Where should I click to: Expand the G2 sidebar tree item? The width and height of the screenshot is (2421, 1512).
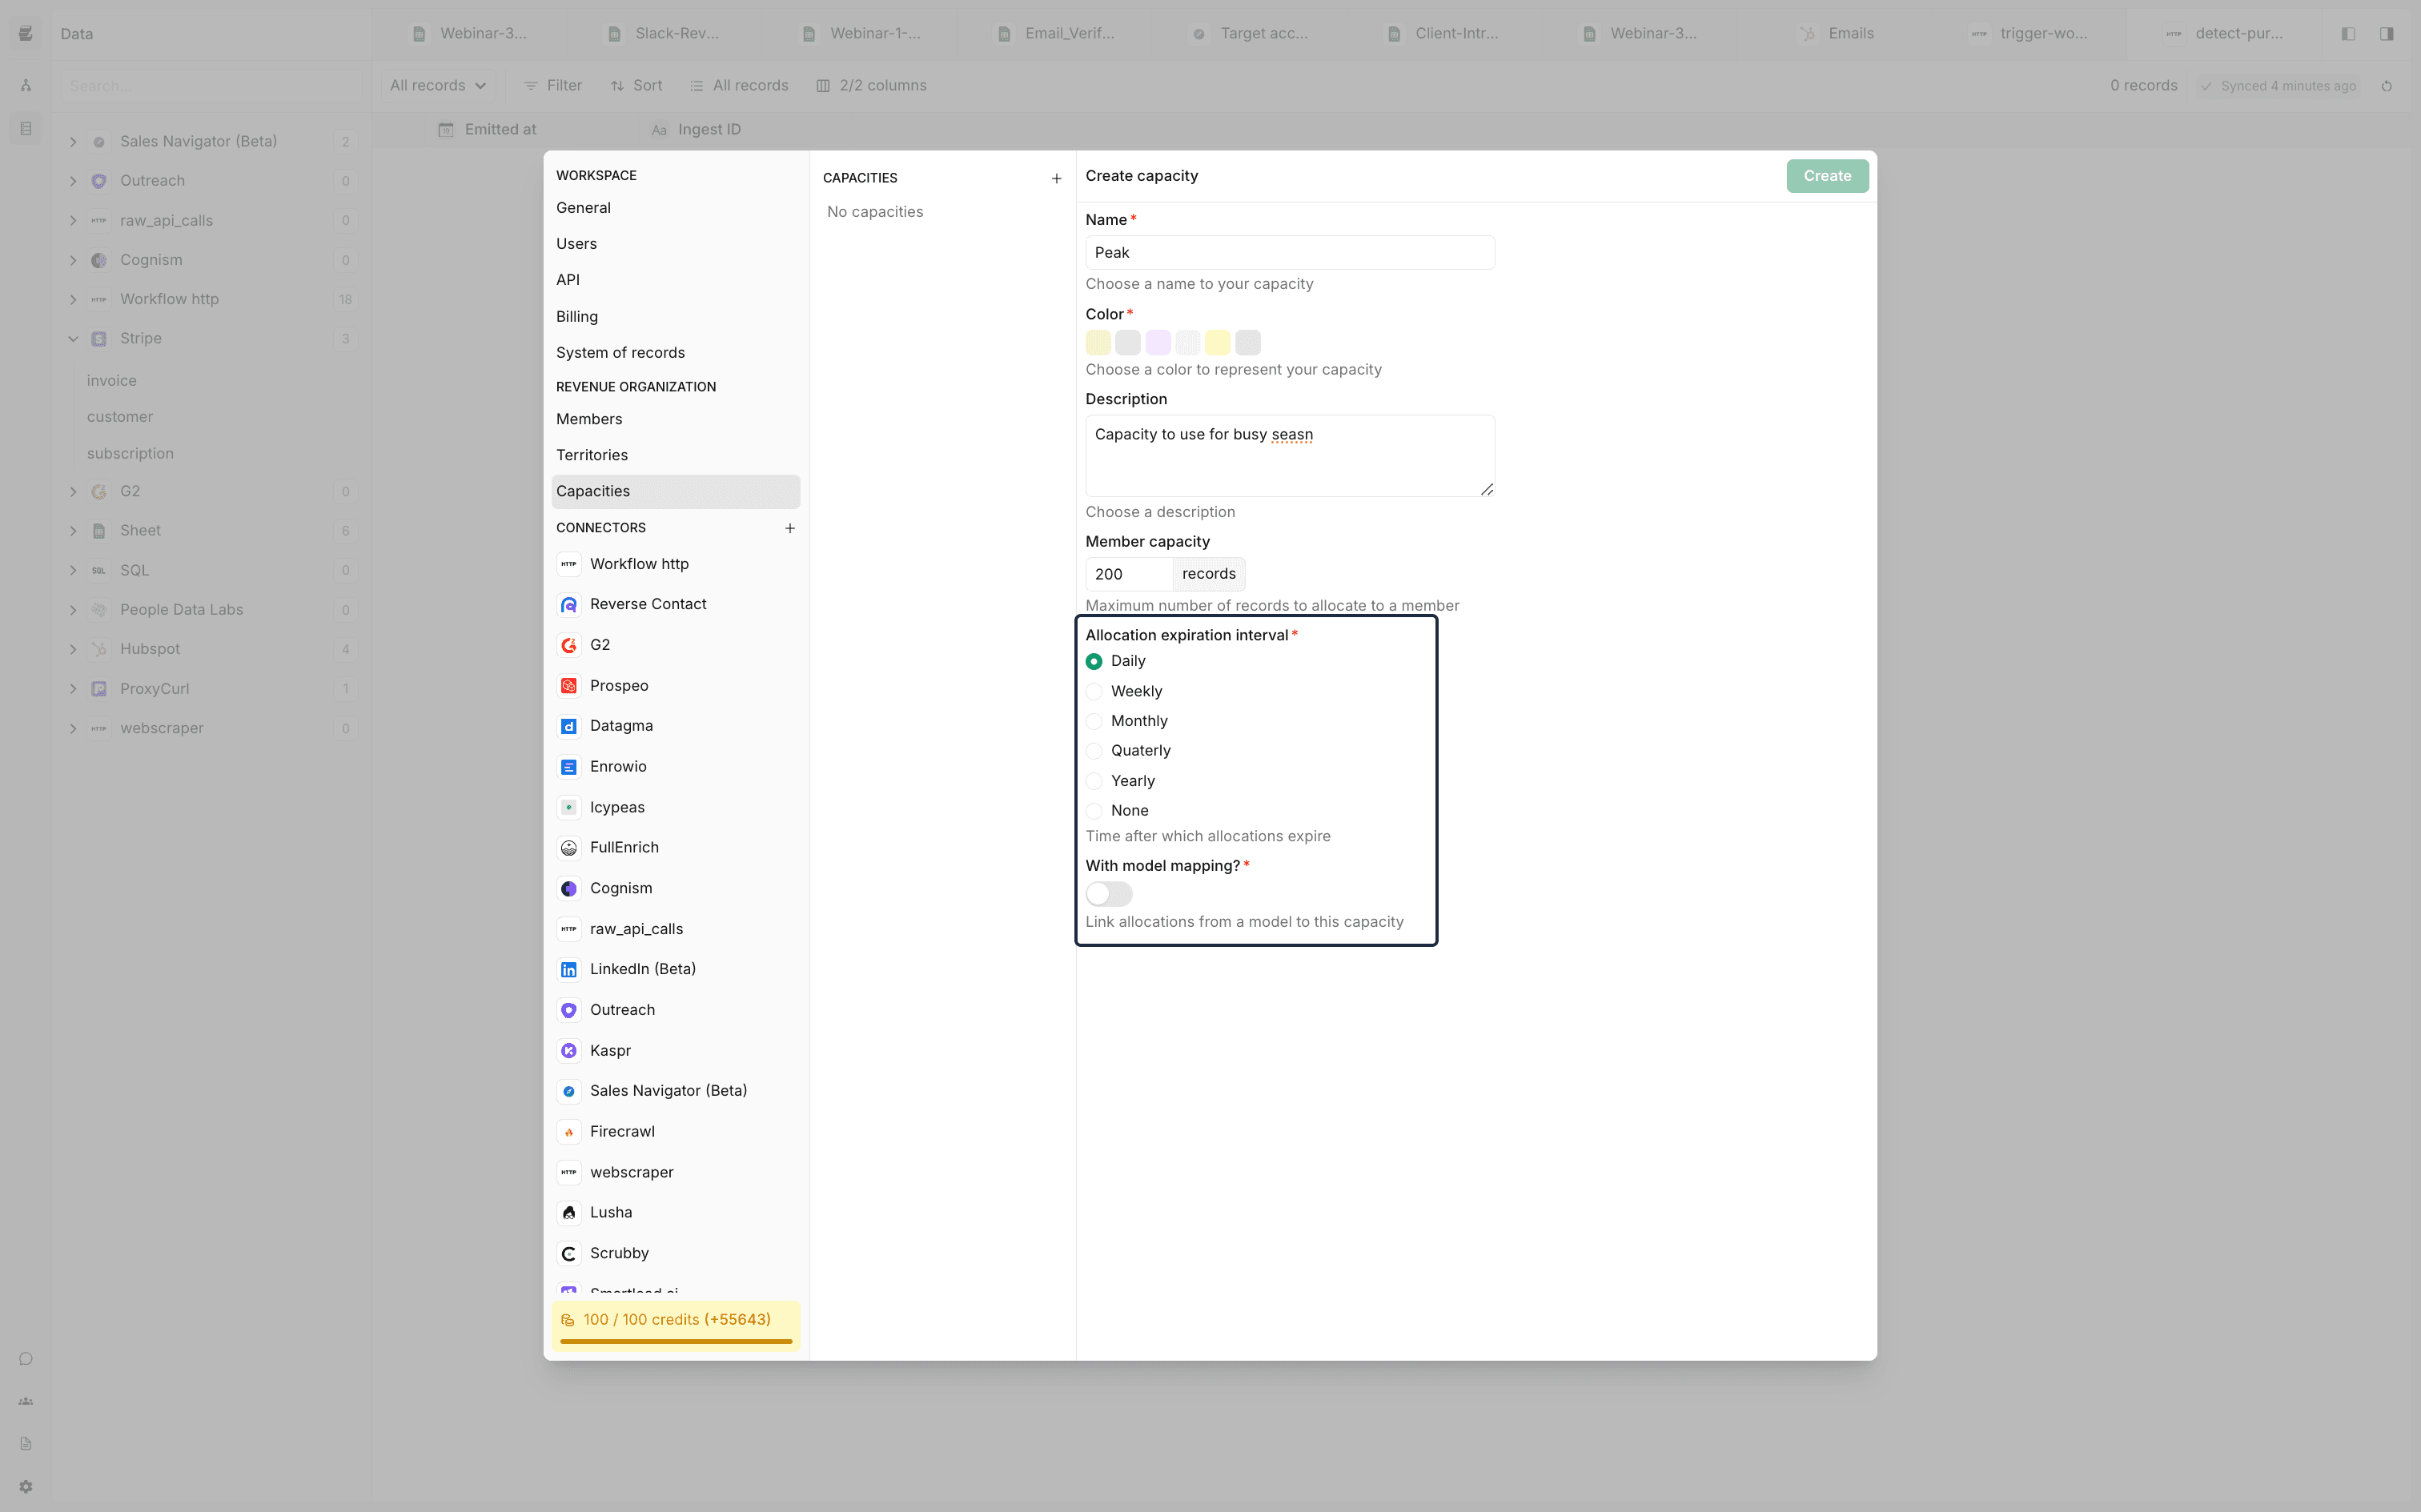tap(71, 490)
